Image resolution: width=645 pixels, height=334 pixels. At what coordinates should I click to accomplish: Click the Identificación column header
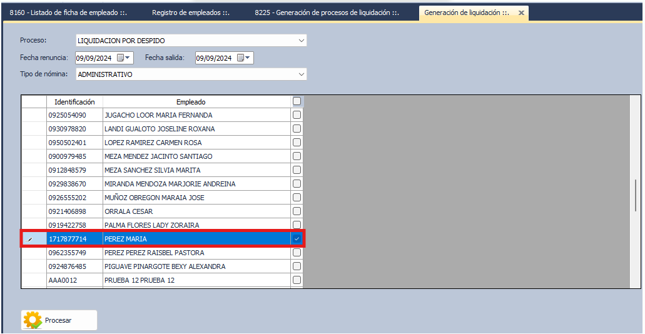[74, 101]
